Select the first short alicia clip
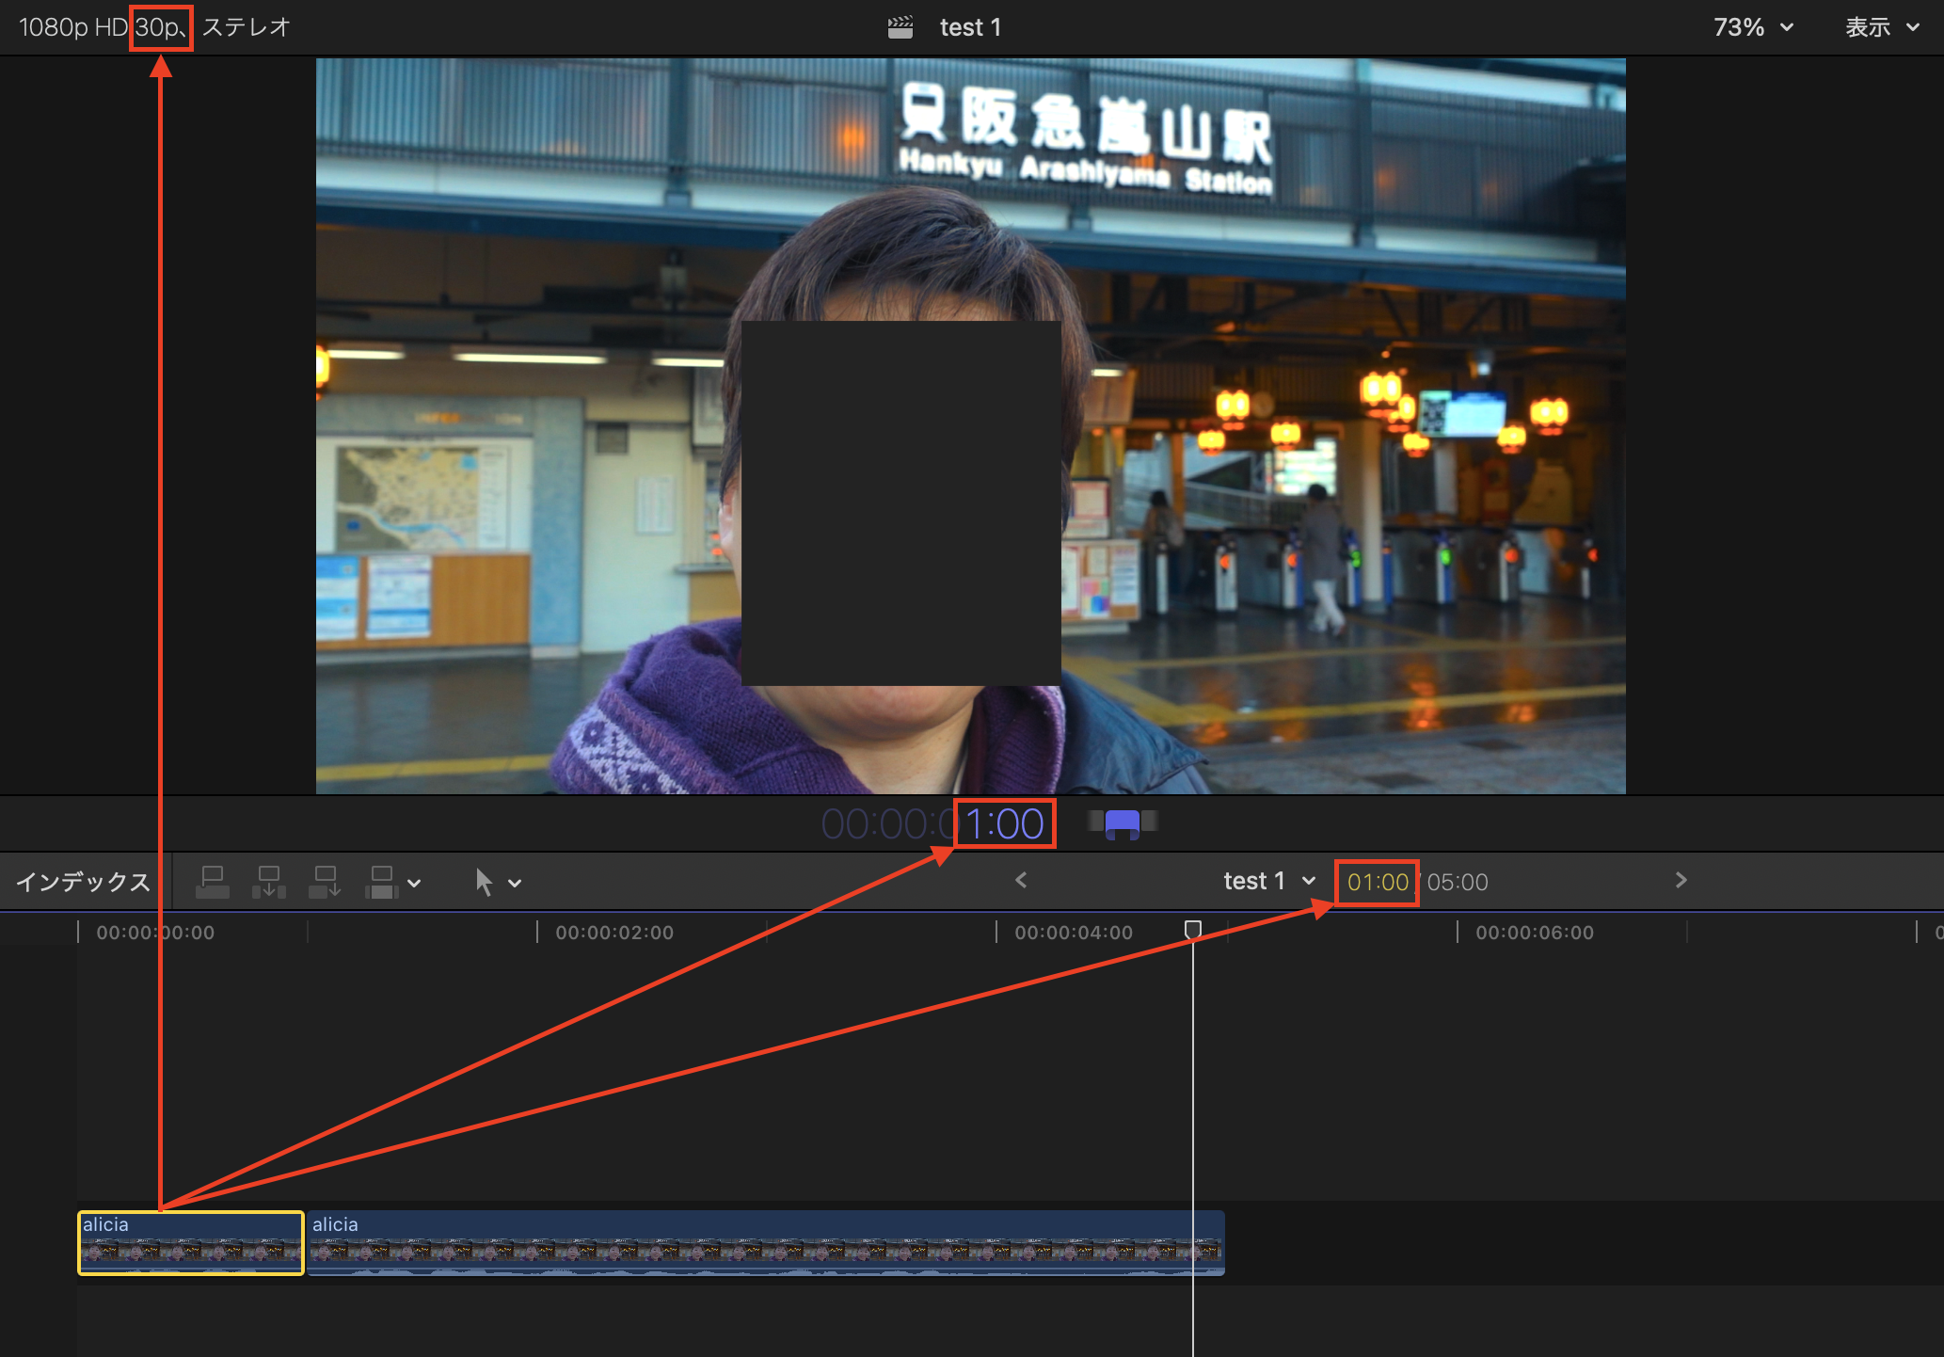Image resolution: width=1944 pixels, height=1357 pixels. coord(190,1243)
